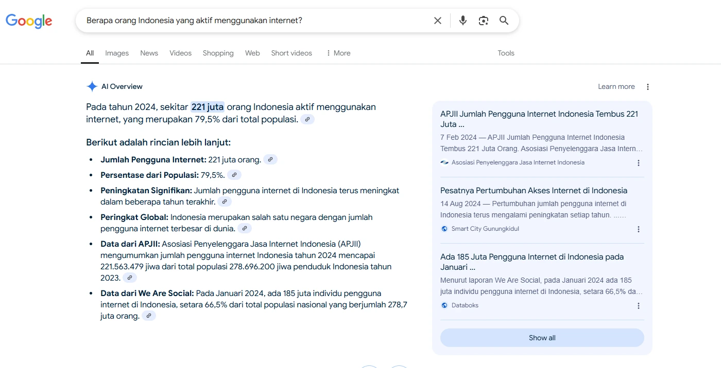The width and height of the screenshot is (721, 368).
Task: Click the 'Data dari APJII:' bold label
Action: (130, 244)
